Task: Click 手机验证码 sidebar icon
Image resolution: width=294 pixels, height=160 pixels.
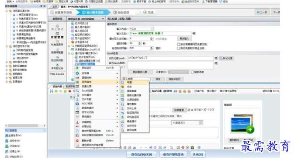Action: tap(57, 65)
